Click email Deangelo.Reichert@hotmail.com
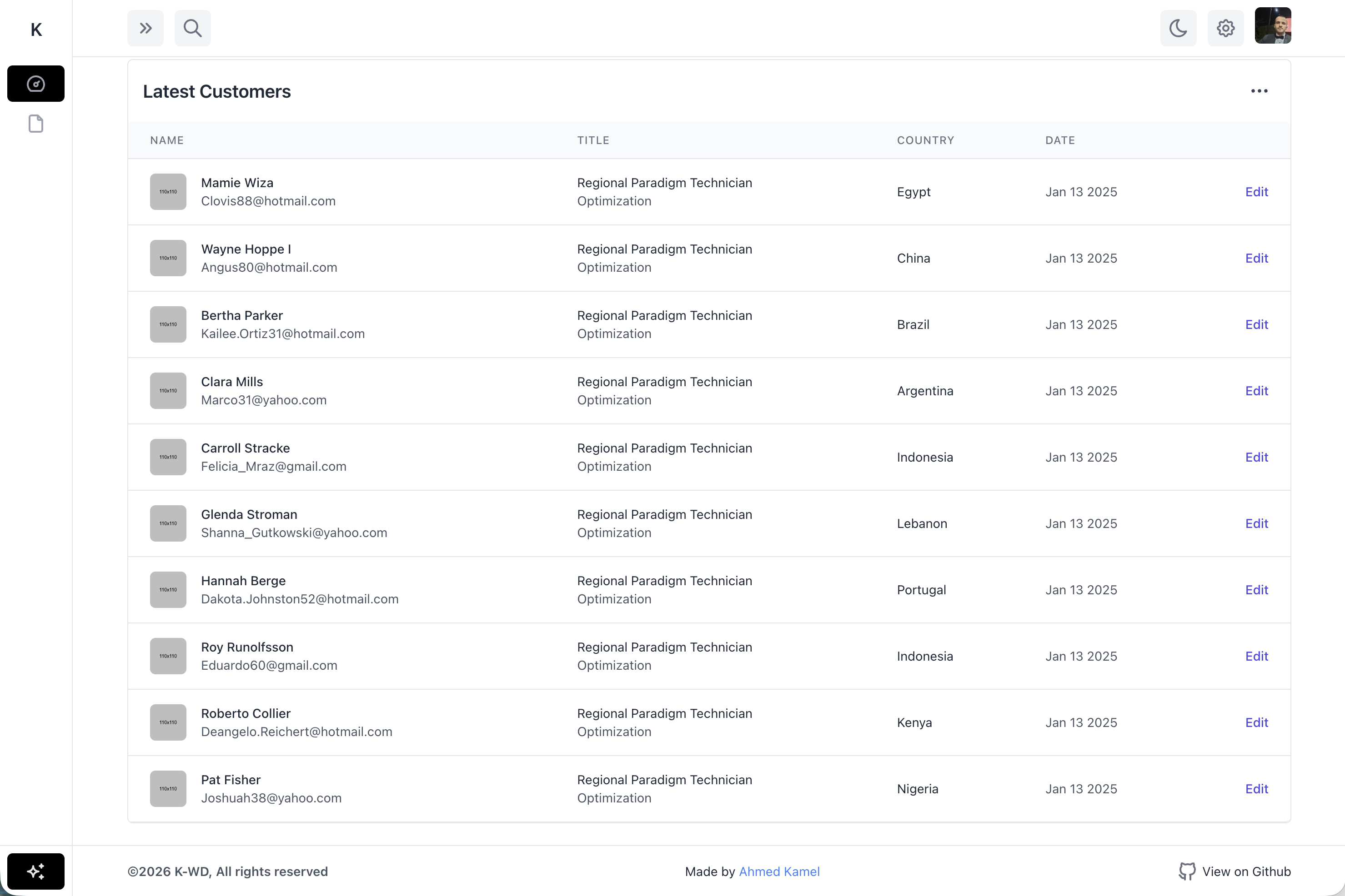 click(297, 732)
